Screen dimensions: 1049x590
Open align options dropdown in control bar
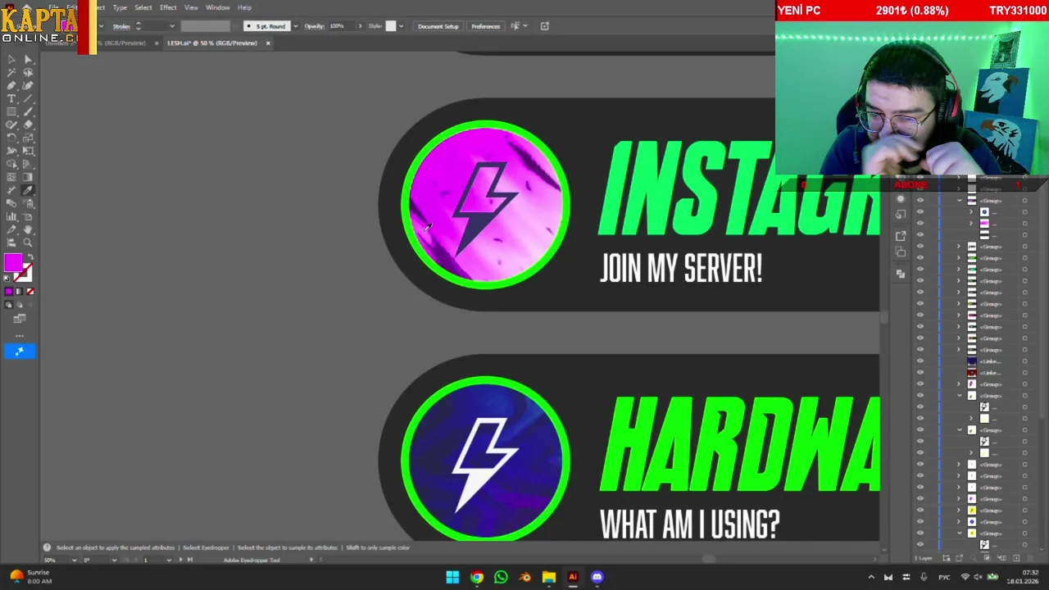click(x=524, y=26)
